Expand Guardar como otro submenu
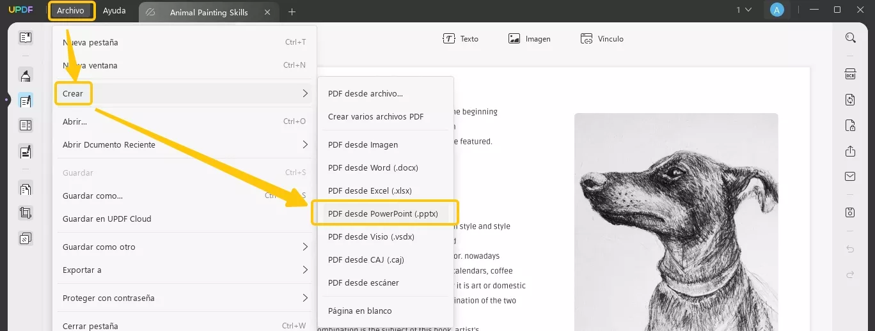 (x=184, y=247)
